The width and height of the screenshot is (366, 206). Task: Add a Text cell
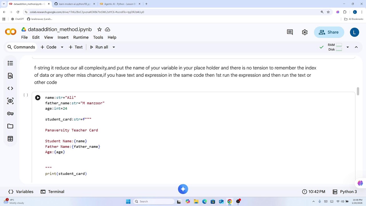[76, 47]
